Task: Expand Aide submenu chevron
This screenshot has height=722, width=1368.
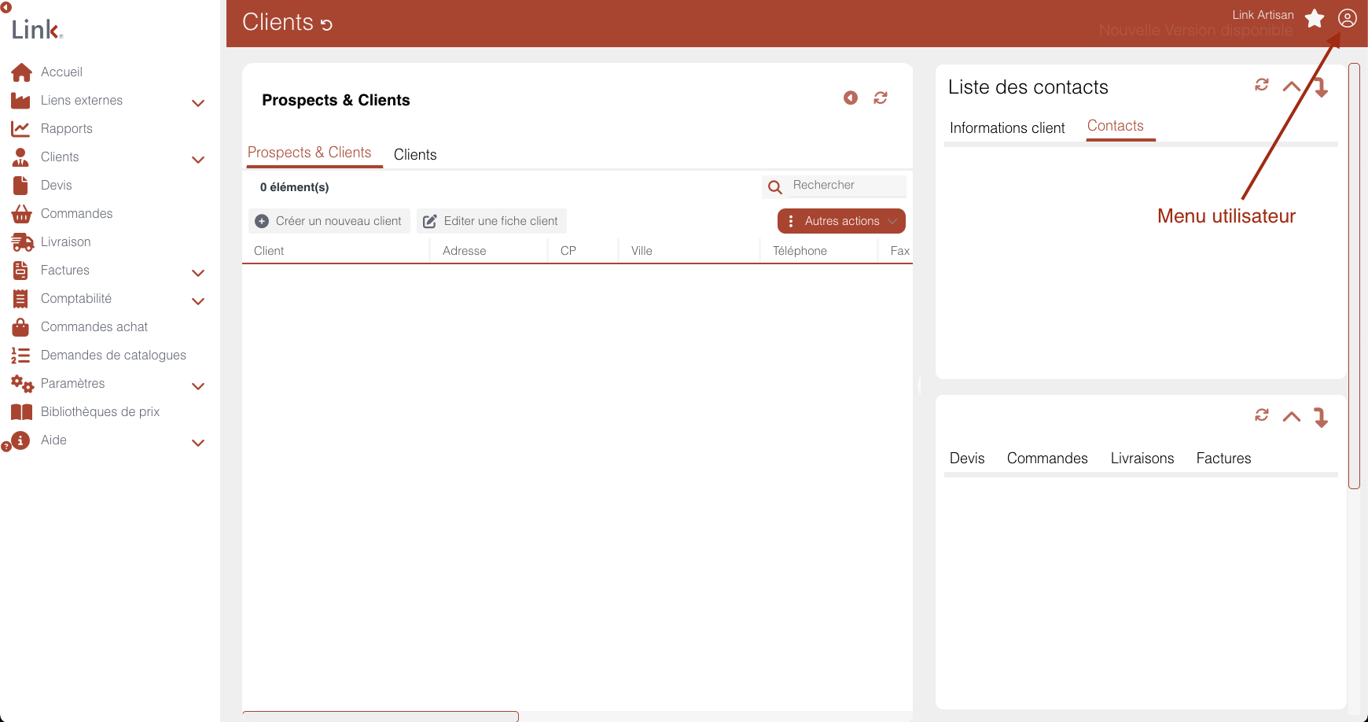Action: (198, 443)
